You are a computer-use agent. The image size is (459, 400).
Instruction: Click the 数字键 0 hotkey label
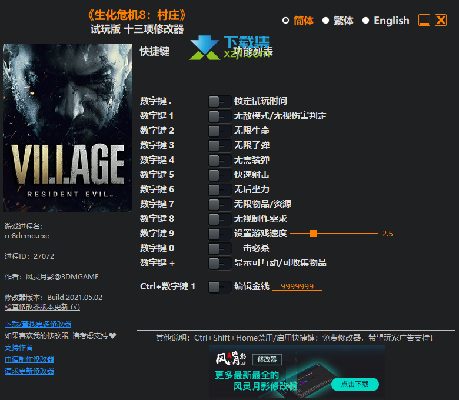(x=157, y=248)
